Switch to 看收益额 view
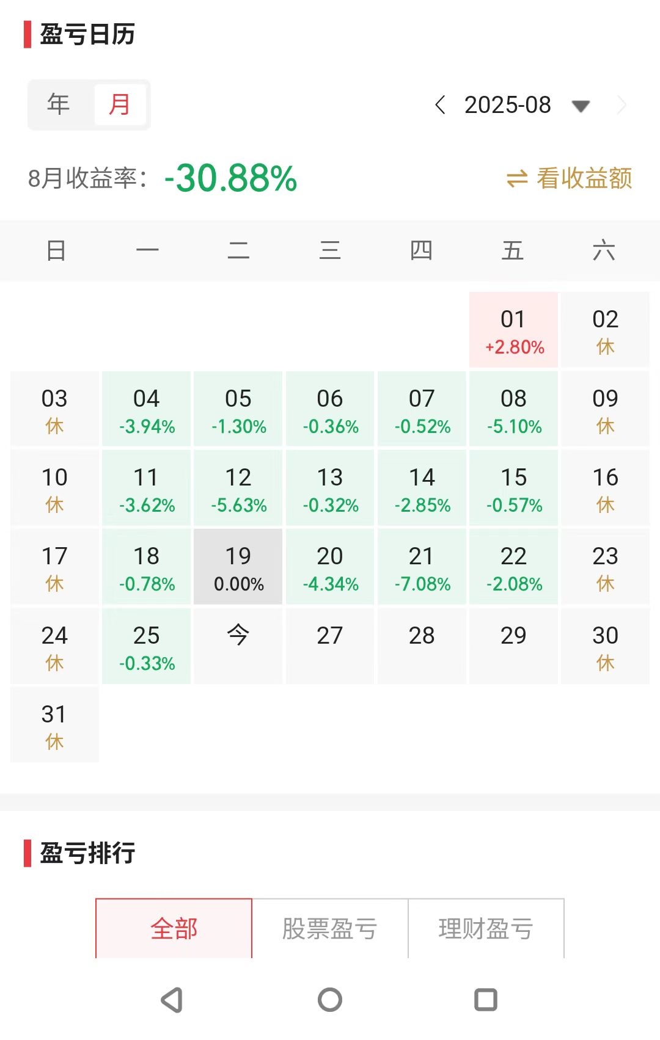660x1040 pixels. point(584,178)
